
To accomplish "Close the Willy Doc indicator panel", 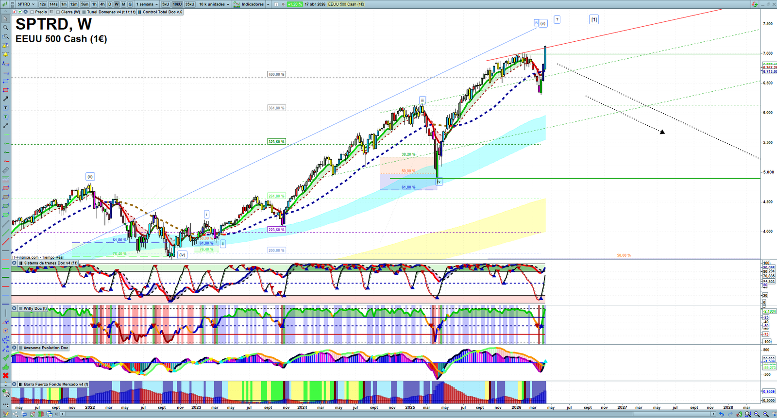I will [x=15, y=308].
